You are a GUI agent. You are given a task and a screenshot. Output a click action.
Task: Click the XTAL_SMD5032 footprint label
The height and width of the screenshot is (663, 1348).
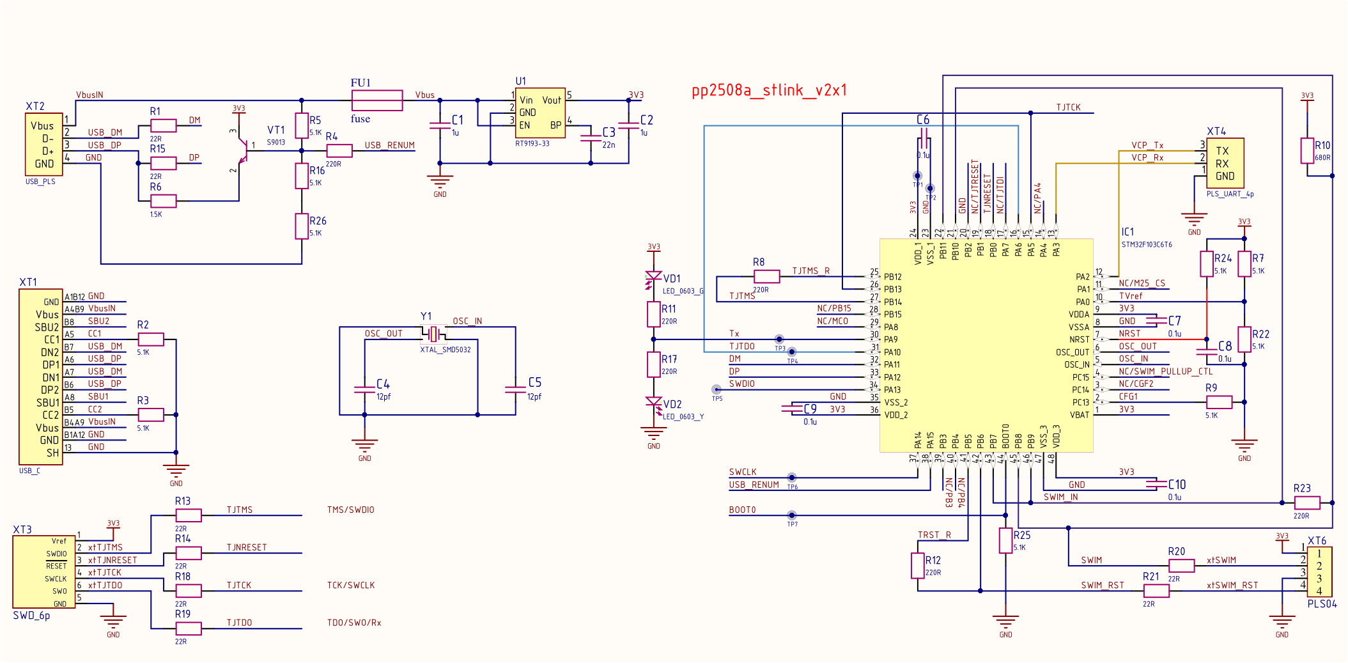pyautogui.click(x=445, y=350)
